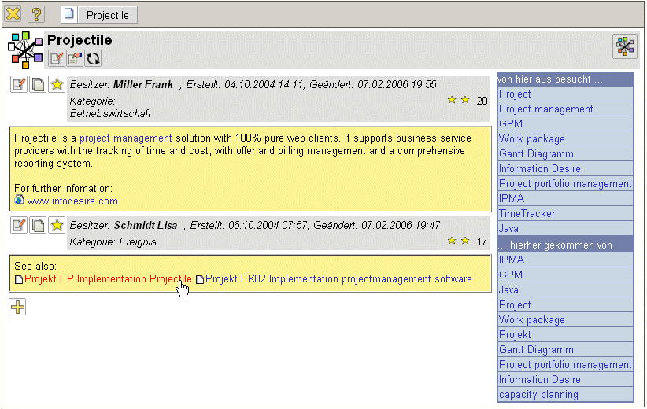Screen dimensions: 647x409
Task: Click the yellow X close icon
Action: pos(13,14)
